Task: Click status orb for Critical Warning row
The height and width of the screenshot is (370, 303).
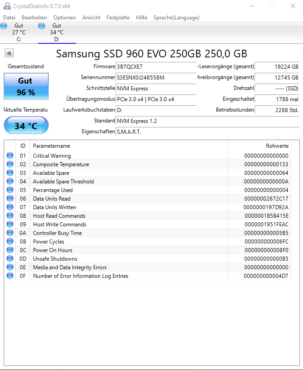Action: 10,155
